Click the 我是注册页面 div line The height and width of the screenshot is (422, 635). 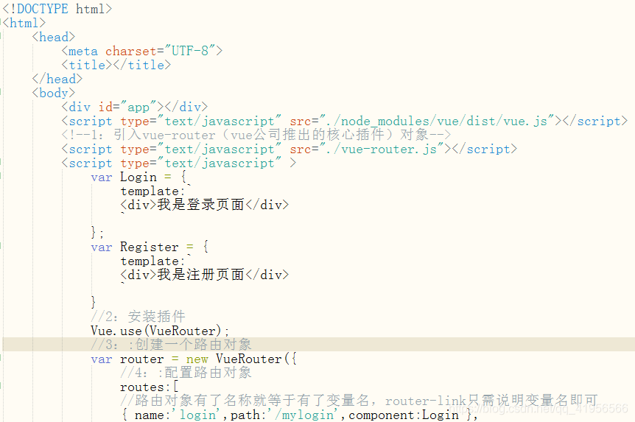click(x=205, y=275)
